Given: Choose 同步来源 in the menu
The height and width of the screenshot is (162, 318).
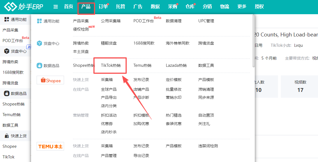Looking at the screenshot, I should click(206, 97).
